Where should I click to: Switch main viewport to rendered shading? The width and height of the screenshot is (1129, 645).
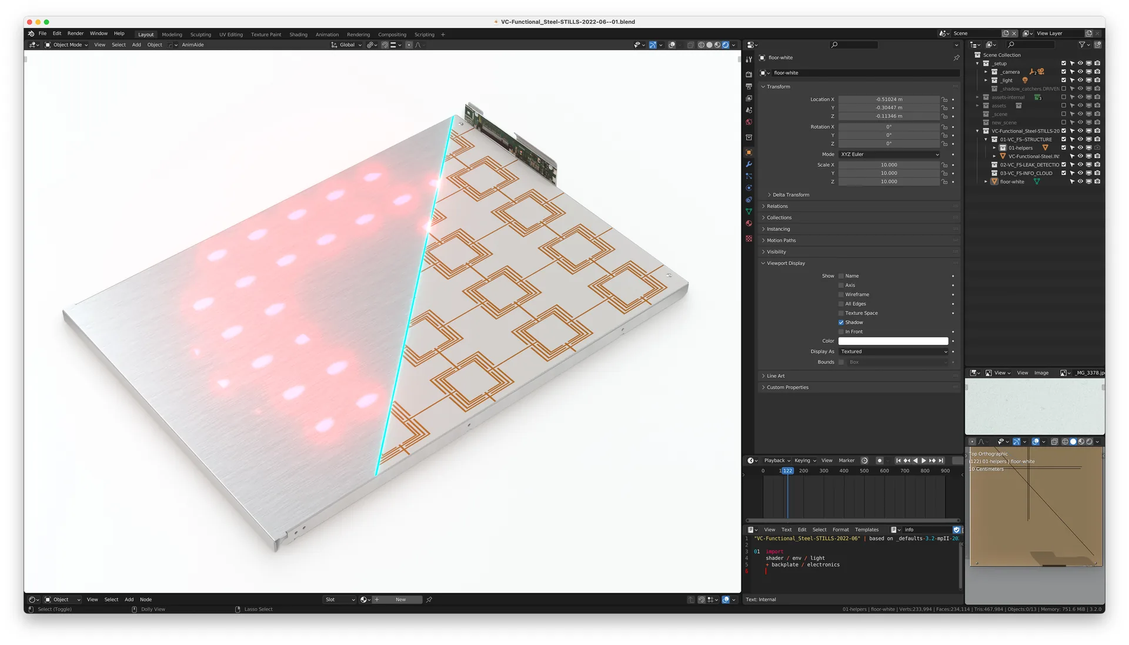726,45
